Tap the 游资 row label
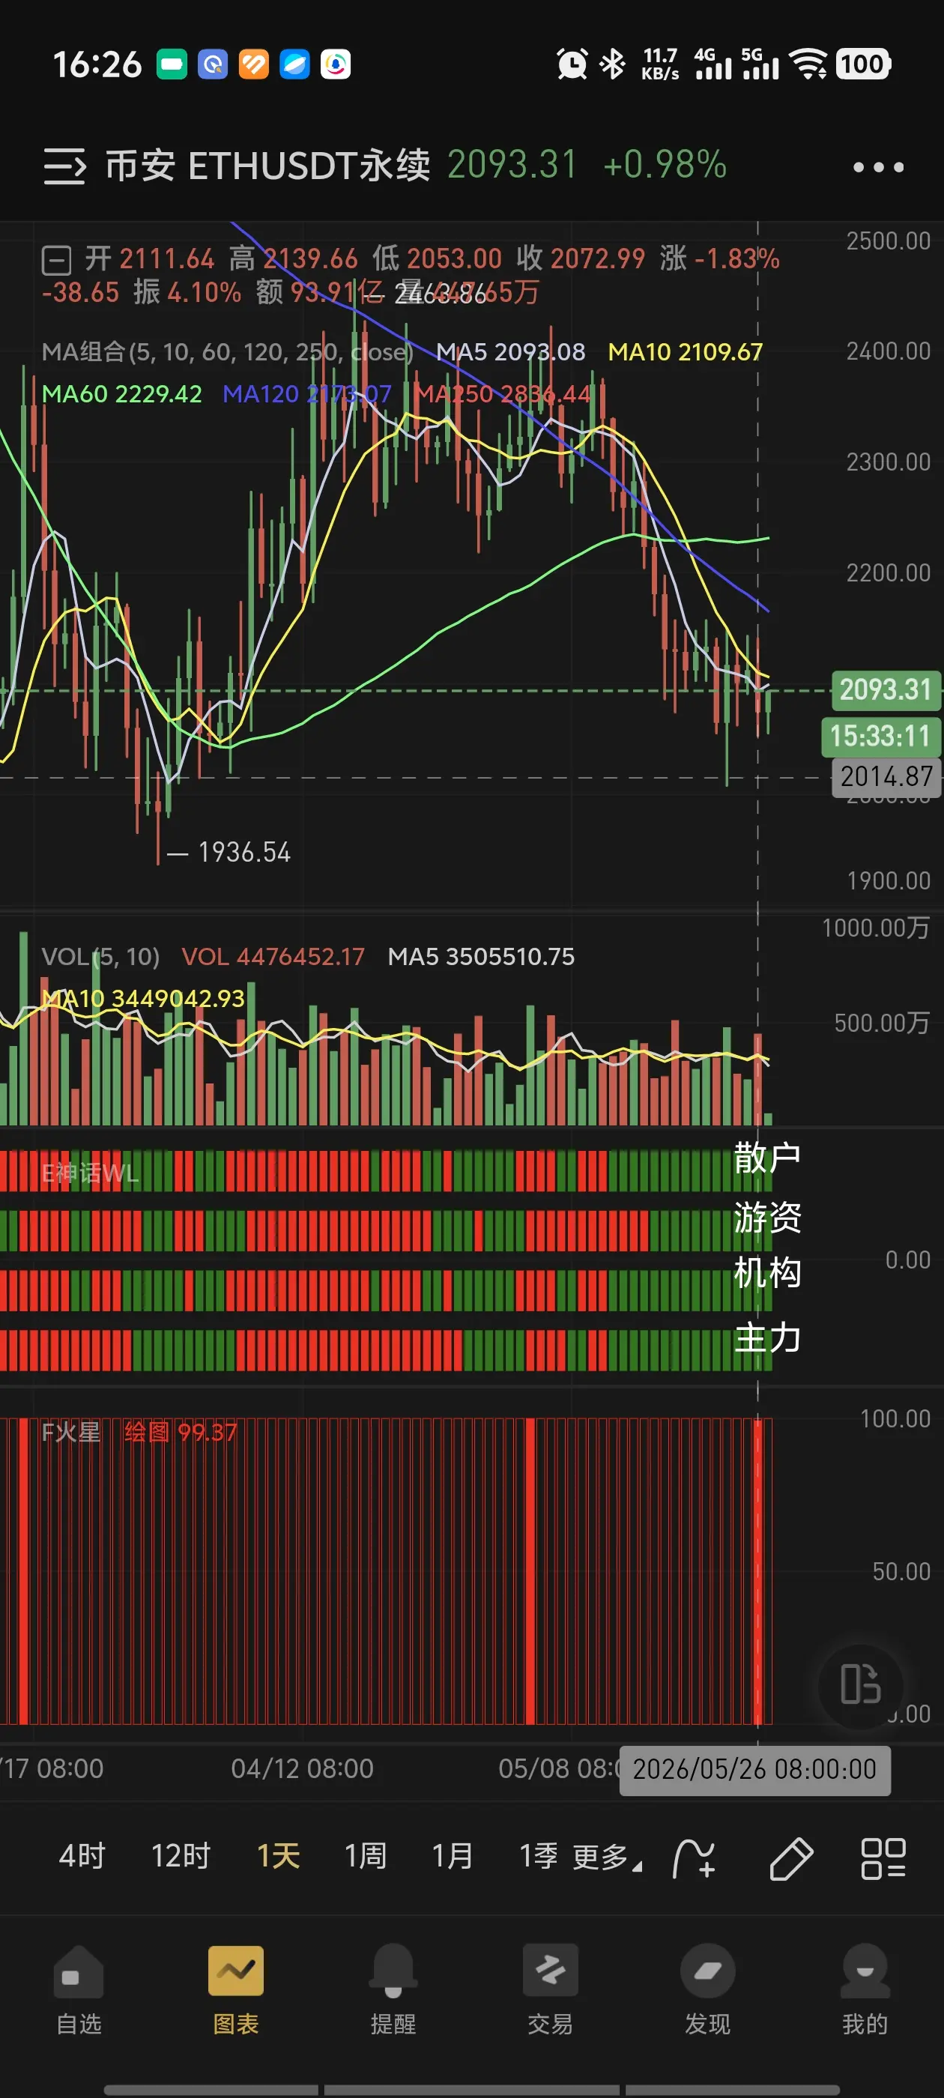This screenshot has height=2098, width=944. coord(766,1218)
